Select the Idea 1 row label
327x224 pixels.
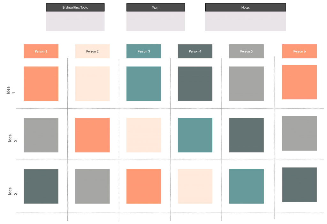coord(10,90)
